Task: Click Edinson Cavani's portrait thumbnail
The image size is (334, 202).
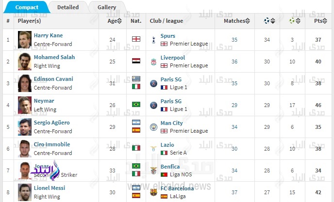Action: point(25,83)
